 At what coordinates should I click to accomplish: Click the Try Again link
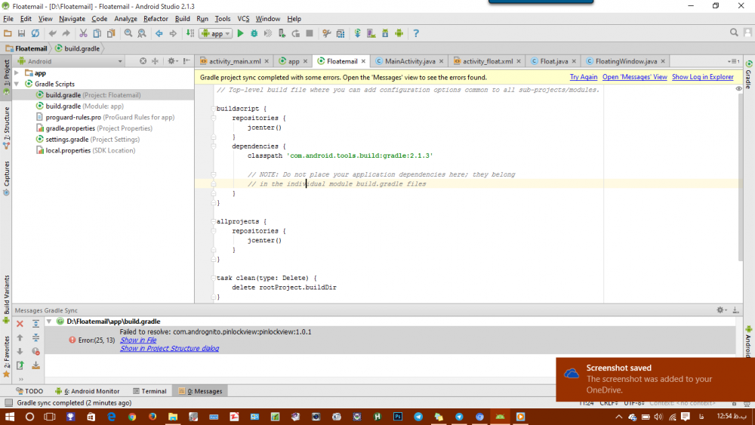(583, 77)
